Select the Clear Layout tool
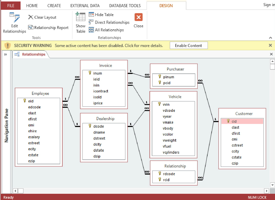 [x=42, y=17]
